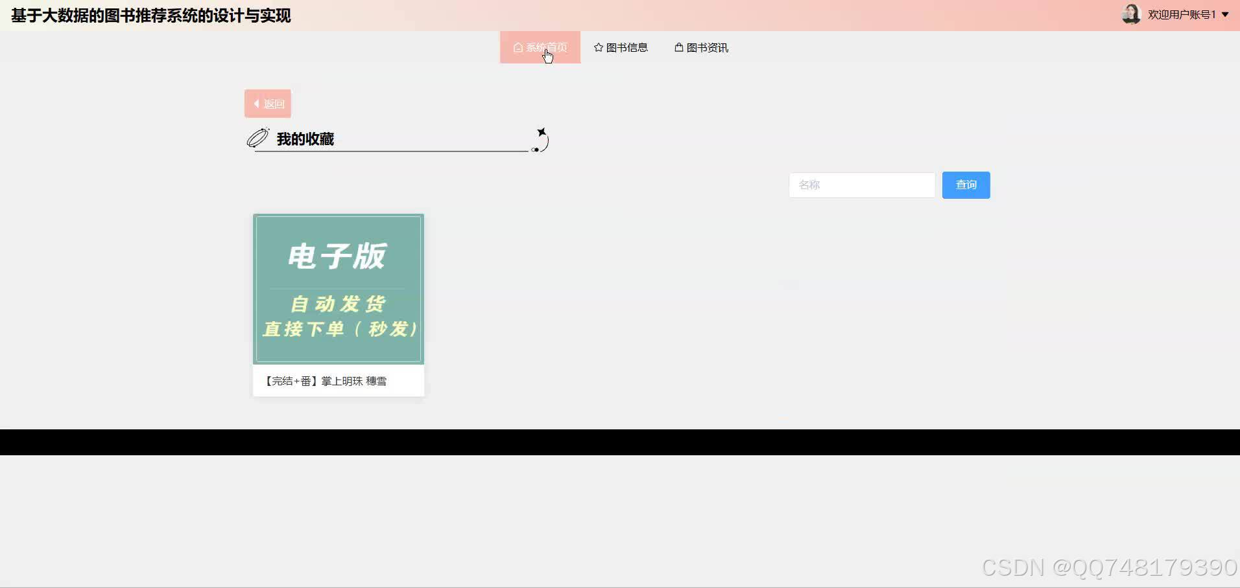
Task: Click the user avatar in the top right
Action: tap(1131, 14)
